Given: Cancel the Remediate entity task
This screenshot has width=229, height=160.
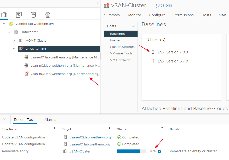Looking at the screenshot, I should [x=160, y=151].
